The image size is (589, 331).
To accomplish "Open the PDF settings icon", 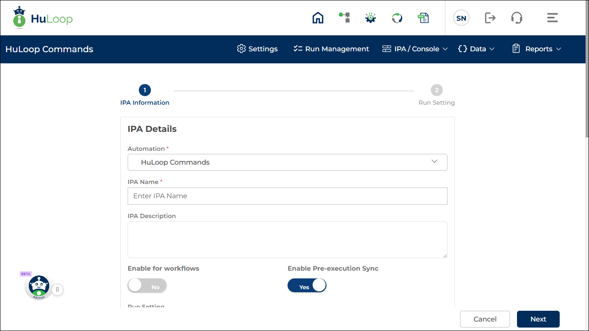I will [423, 18].
